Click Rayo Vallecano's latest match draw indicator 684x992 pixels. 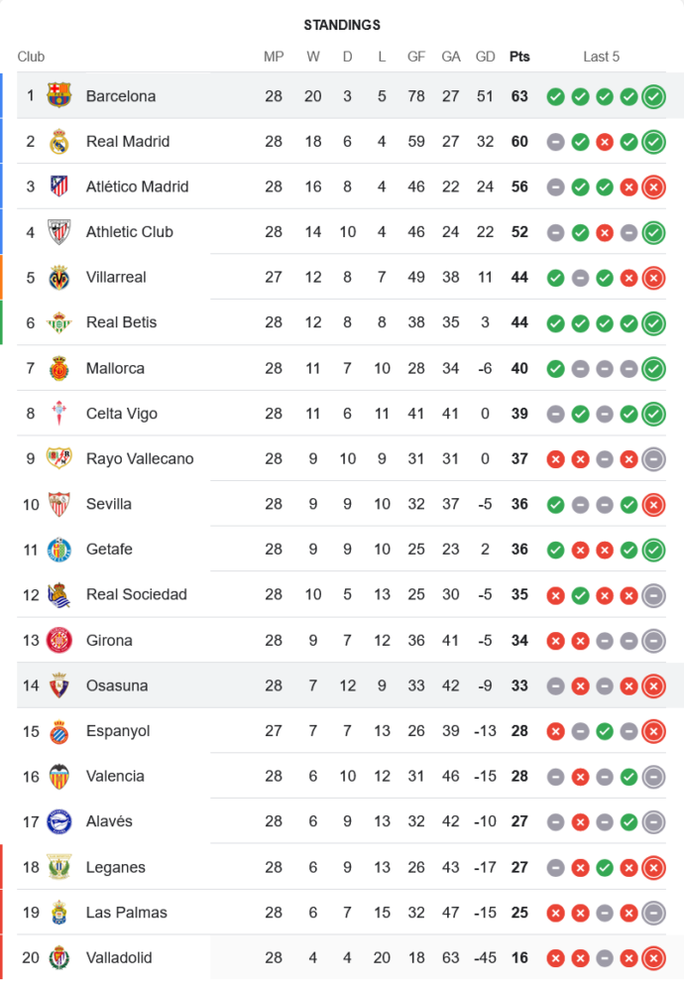click(x=653, y=459)
